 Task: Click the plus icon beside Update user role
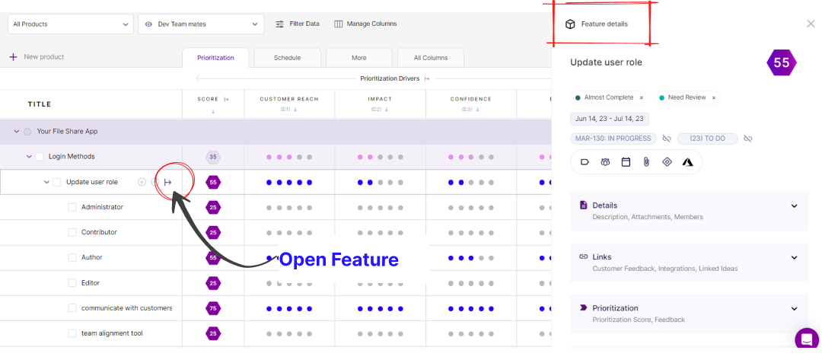point(142,182)
